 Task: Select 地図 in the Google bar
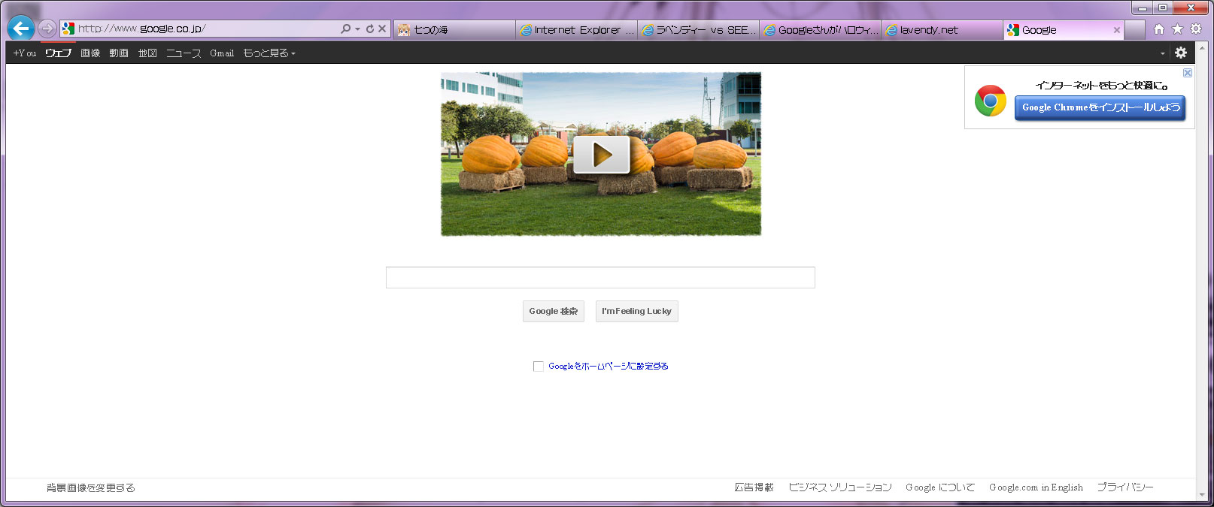(x=147, y=53)
